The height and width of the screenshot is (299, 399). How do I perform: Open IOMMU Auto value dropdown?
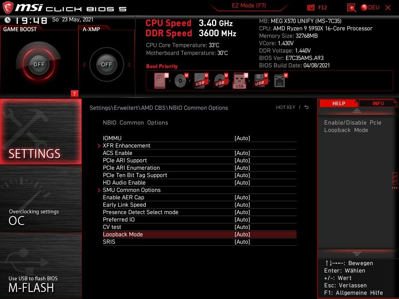click(x=242, y=138)
